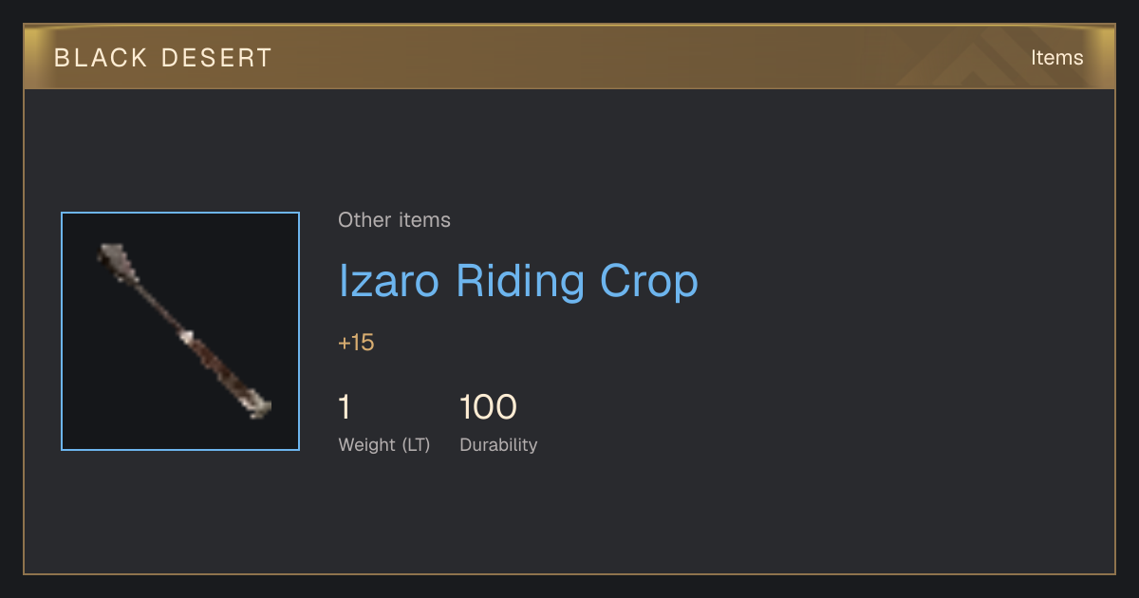The image size is (1139, 598).
Task: Click the Izaro Riding Crop item icon
Action: pyautogui.click(x=184, y=331)
